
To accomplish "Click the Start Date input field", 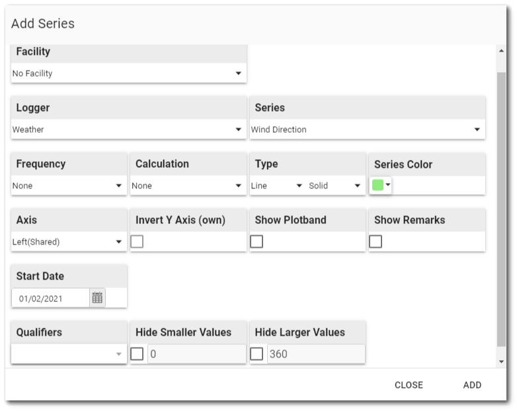I will (x=51, y=298).
